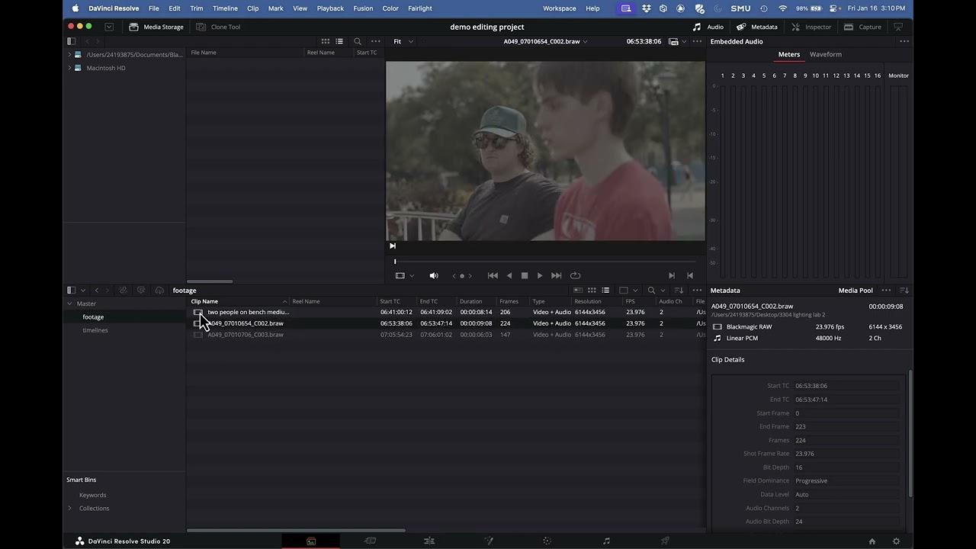
Task: Click the media storage search magnifier icon
Action: [358, 41]
